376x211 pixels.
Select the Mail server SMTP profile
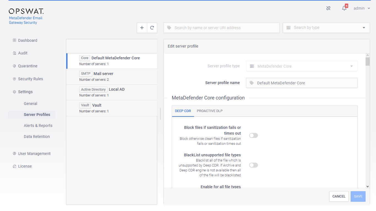click(x=112, y=77)
